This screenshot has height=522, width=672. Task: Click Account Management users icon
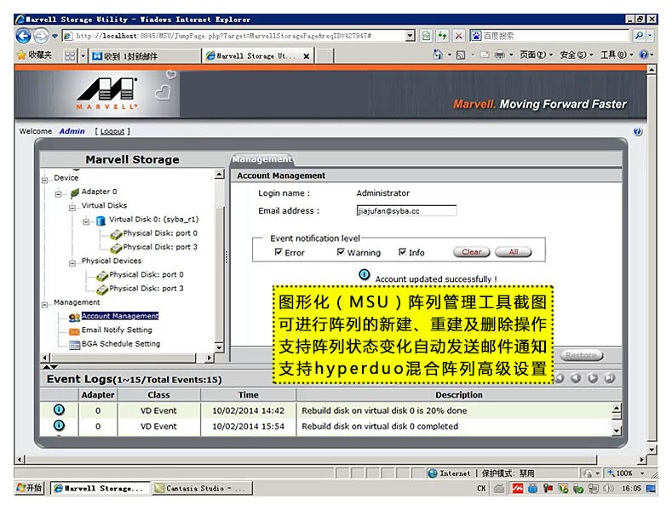pos(74,318)
